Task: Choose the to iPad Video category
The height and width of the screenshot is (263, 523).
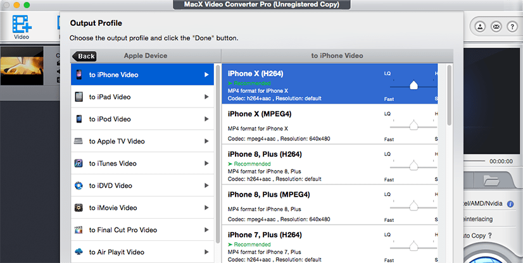Action: (142, 97)
